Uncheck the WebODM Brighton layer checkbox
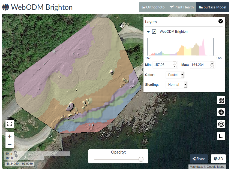Viewport: 231px width, 171px height. [154, 32]
